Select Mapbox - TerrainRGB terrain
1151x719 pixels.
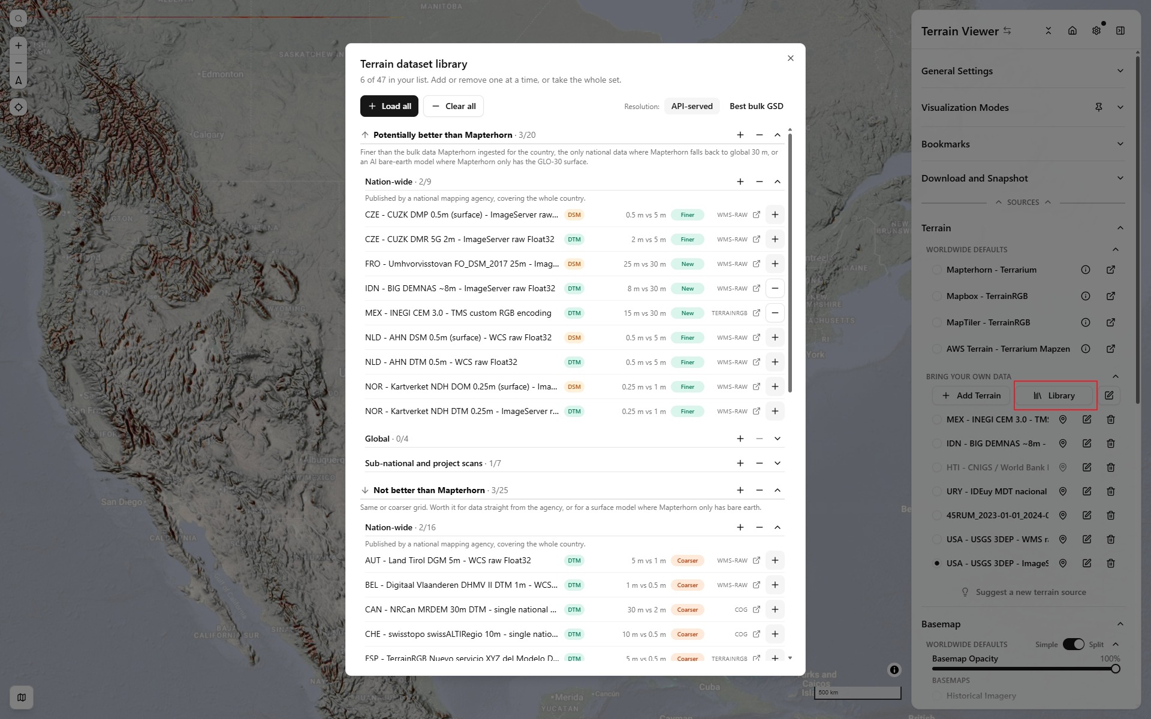click(x=937, y=296)
